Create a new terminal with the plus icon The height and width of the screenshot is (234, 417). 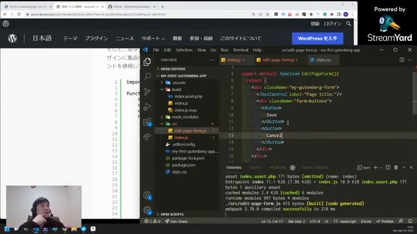tap(375, 168)
